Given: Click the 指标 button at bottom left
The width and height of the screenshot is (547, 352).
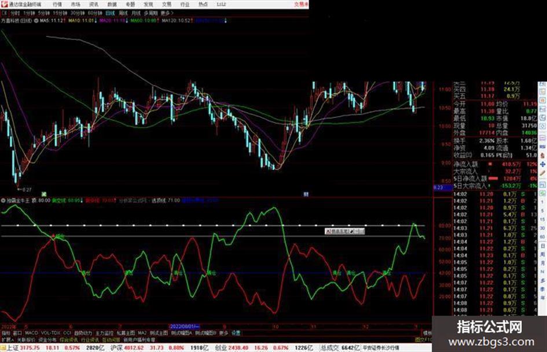Looking at the screenshot, I should pos(6,333).
